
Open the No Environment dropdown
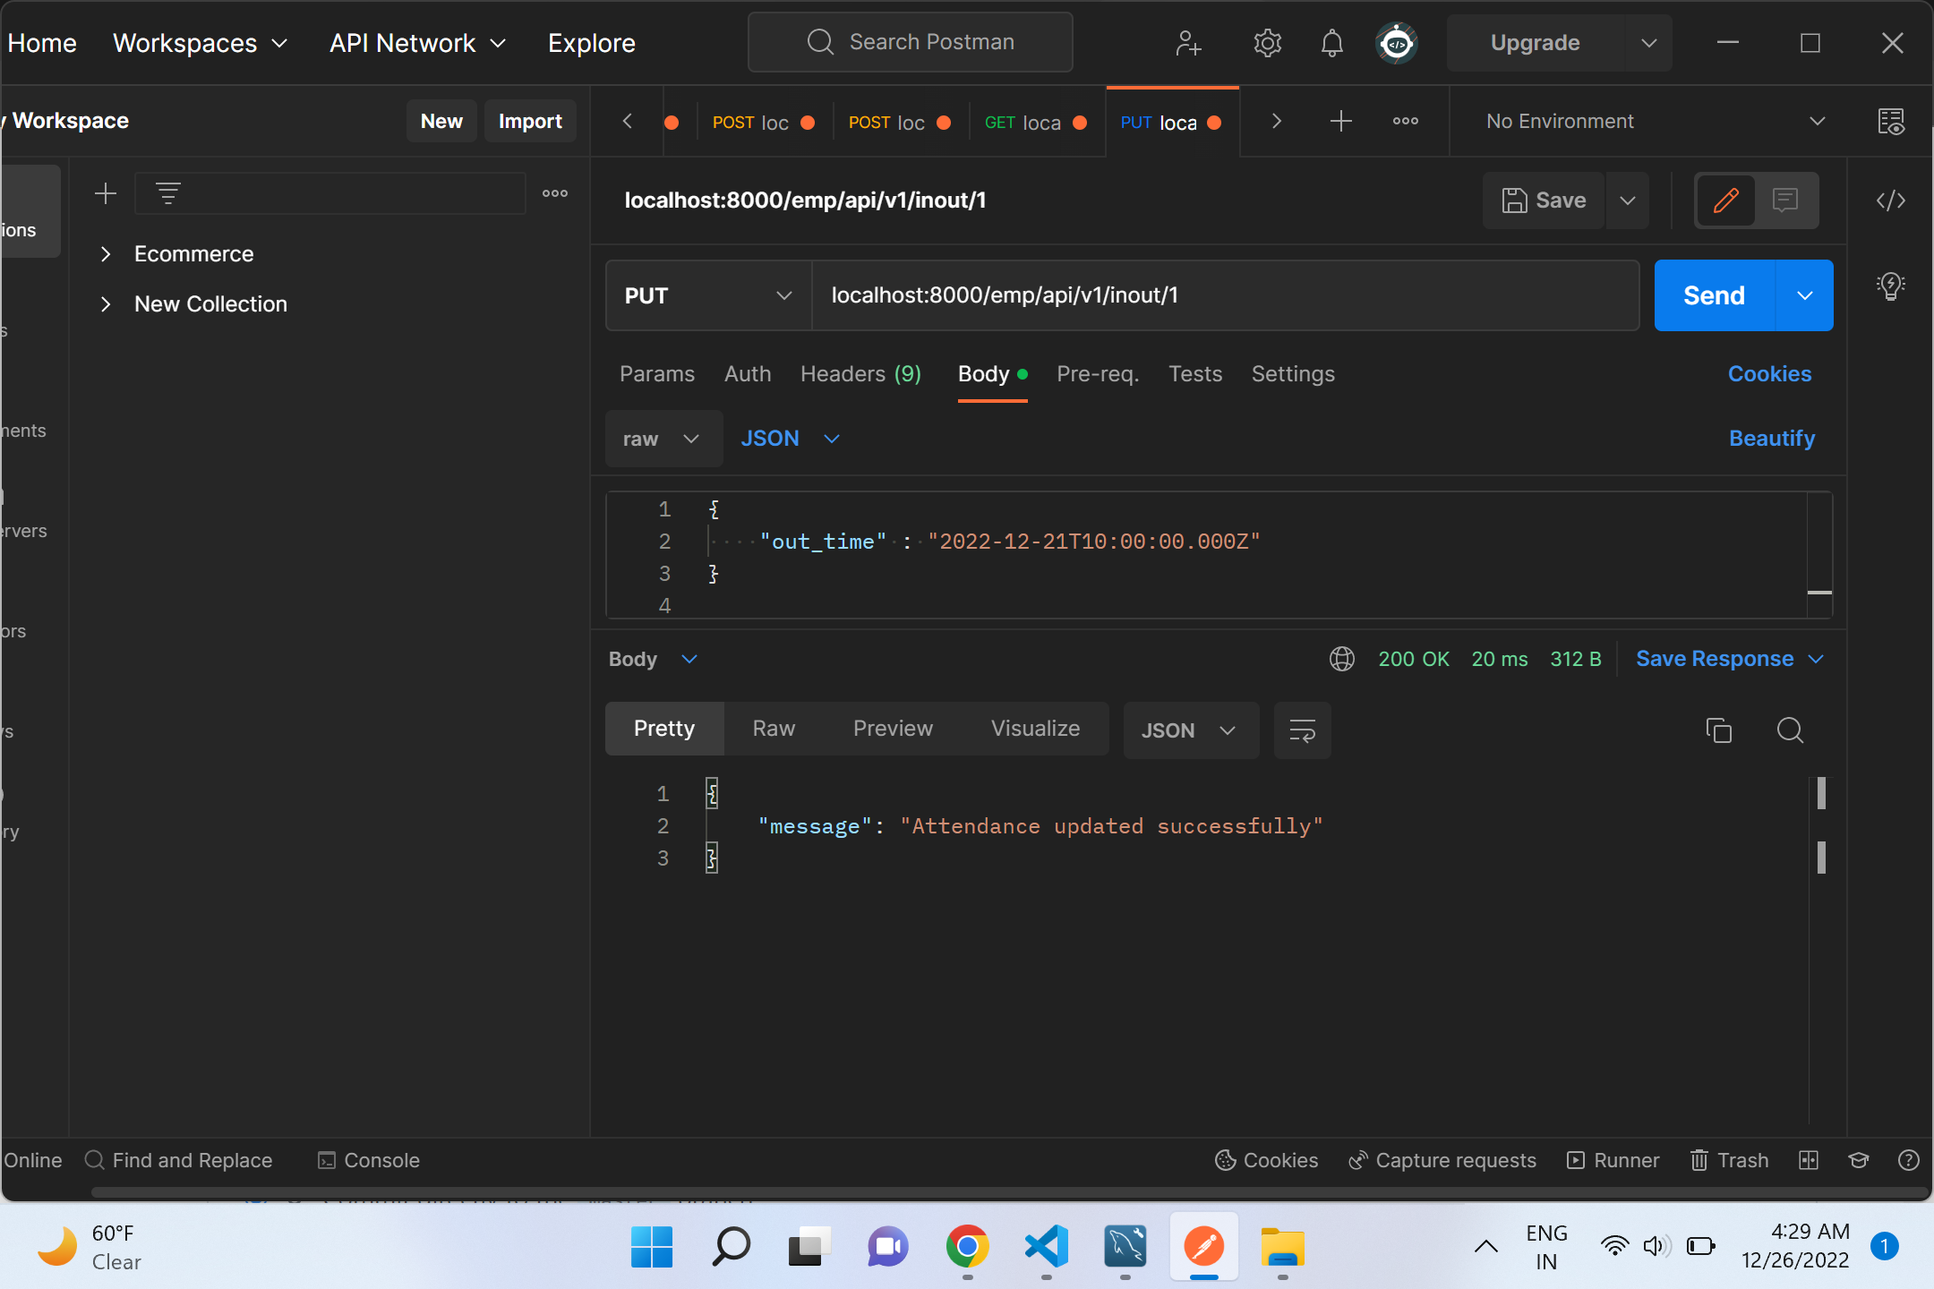(1647, 121)
